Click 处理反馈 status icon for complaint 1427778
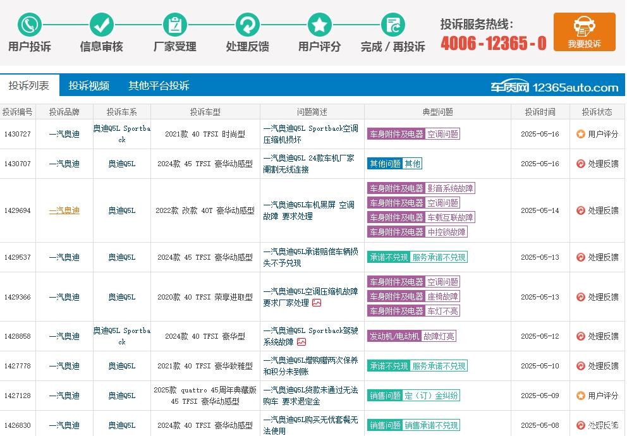The height and width of the screenshot is (436, 627). coord(581,366)
